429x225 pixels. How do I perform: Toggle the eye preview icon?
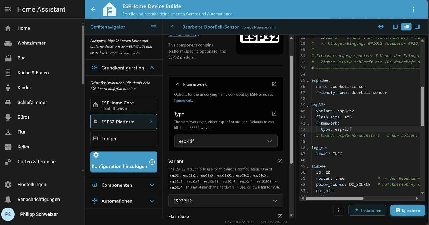click(x=381, y=27)
